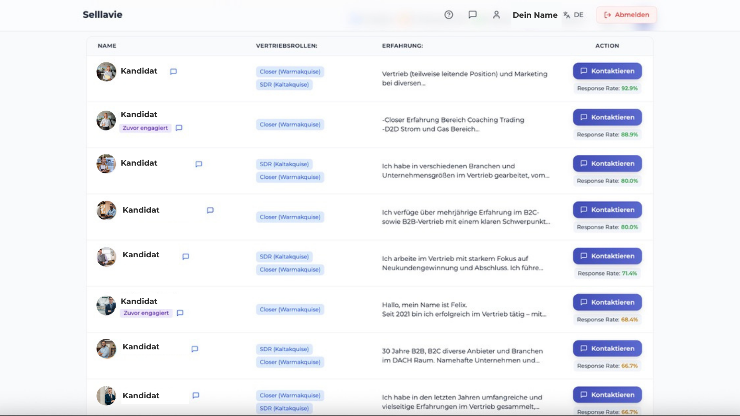Select Zuvor engagiert tag of Felix's row
740x416 pixels.
tap(146, 313)
